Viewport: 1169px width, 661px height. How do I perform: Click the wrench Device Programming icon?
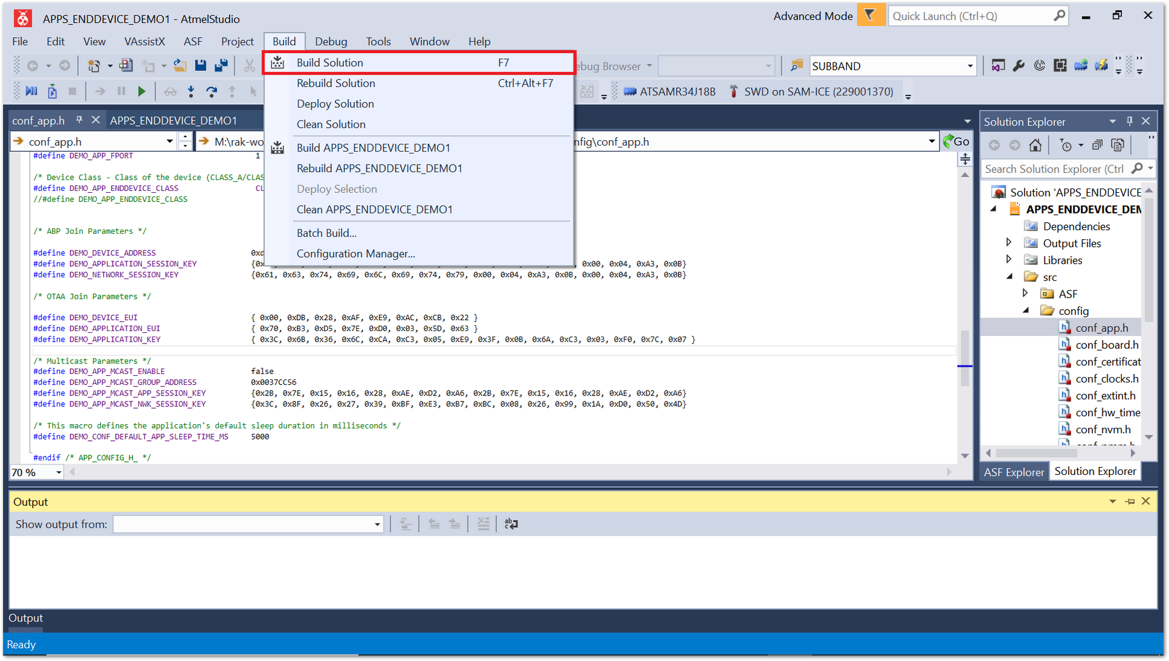(x=1019, y=65)
